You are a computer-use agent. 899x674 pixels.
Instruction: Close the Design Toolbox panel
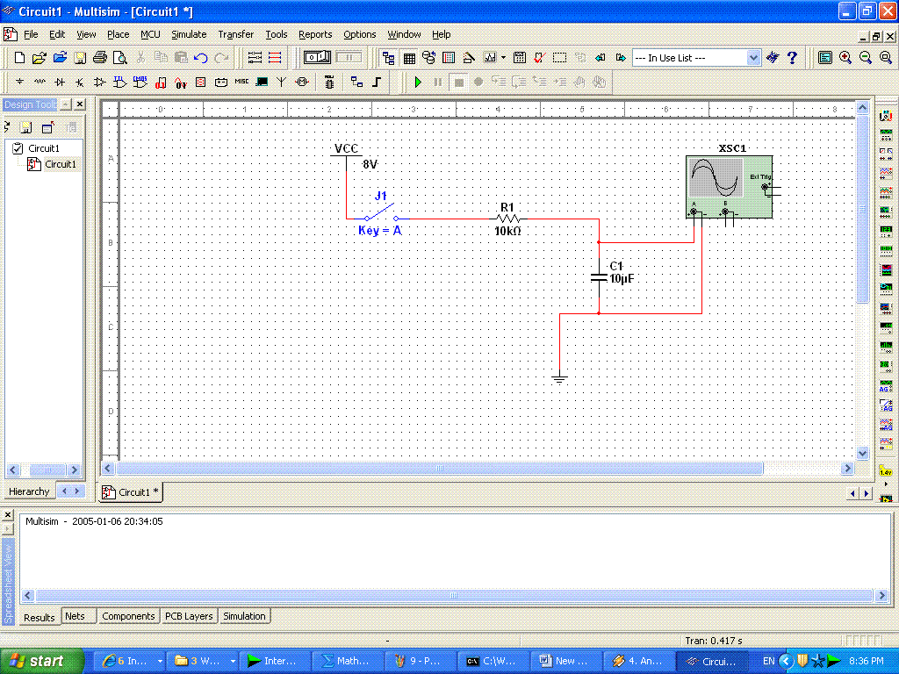[80, 104]
